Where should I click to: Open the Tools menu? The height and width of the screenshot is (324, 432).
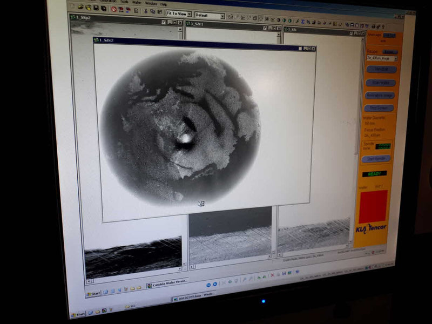click(x=124, y=2)
